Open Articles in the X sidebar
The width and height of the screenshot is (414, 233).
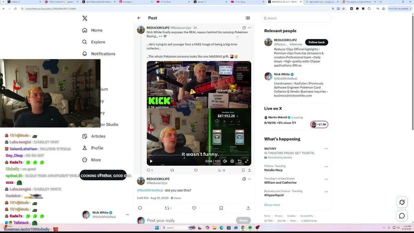(93, 136)
